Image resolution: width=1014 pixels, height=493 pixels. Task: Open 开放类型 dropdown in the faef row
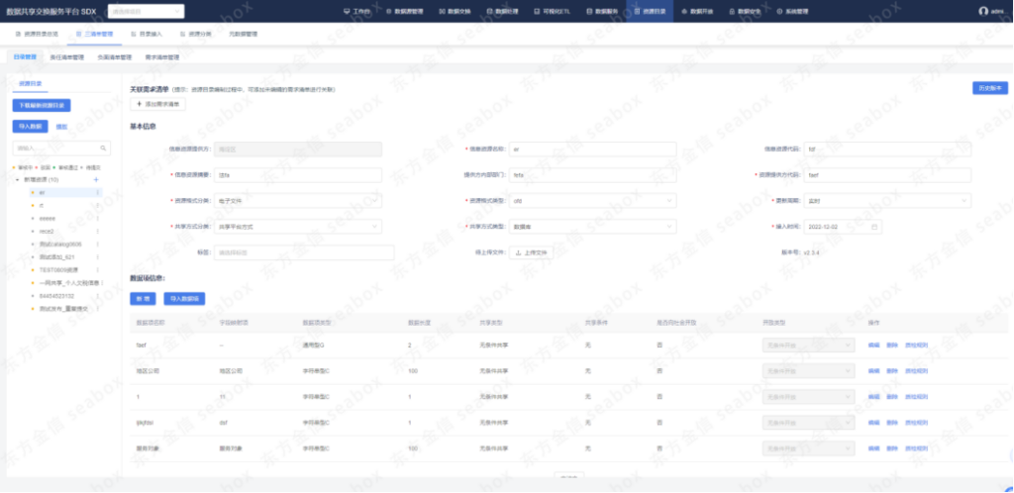tap(809, 345)
